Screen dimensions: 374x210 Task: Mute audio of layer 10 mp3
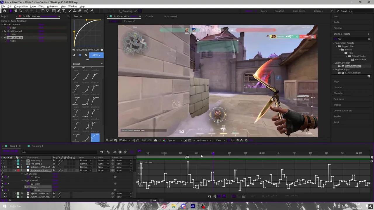coord(5,193)
